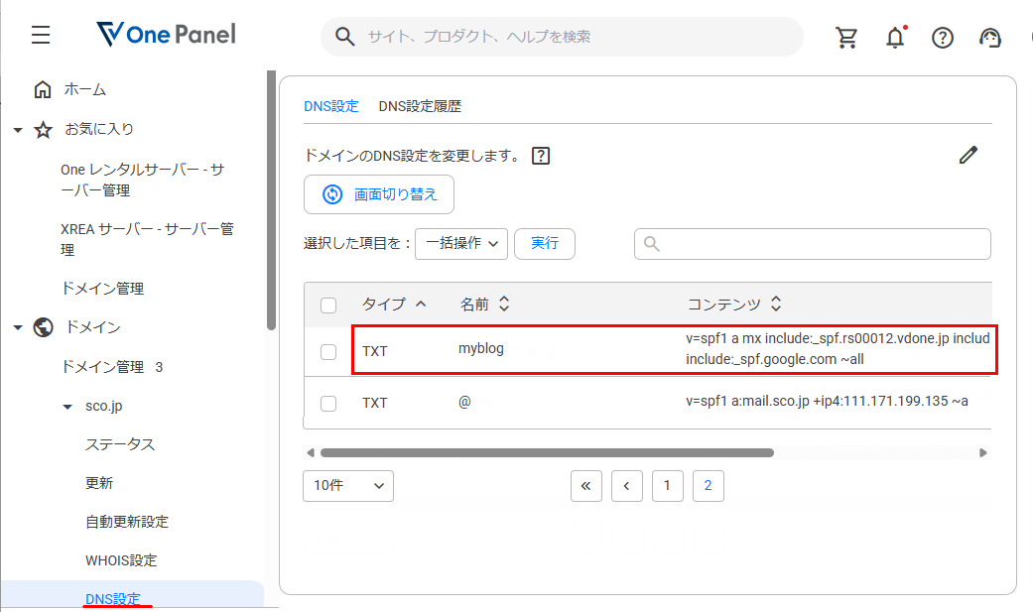Click the search magnifier in top bar
Screen dimensions: 1033x612
(344, 37)
